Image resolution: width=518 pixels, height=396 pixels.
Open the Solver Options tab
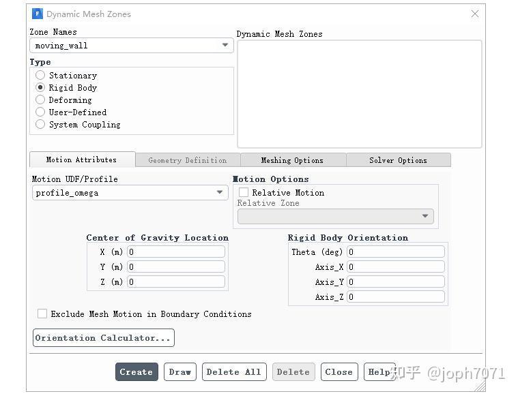[398, 160]
